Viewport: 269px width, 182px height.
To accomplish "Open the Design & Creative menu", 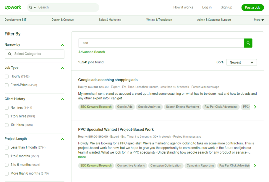I will [x=63, y=20].
